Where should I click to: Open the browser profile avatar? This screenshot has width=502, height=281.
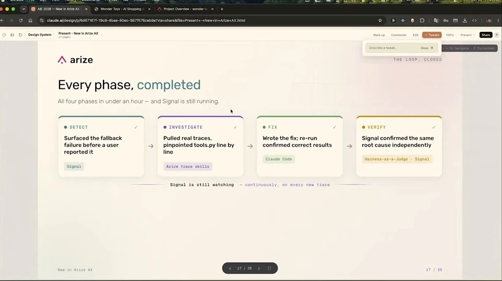coord(489,20)
